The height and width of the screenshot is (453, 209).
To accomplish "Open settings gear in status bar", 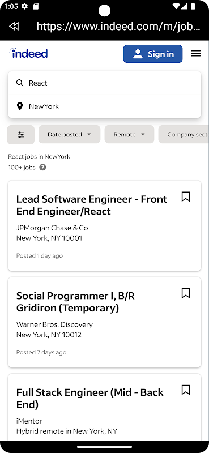I will (24, 7).
